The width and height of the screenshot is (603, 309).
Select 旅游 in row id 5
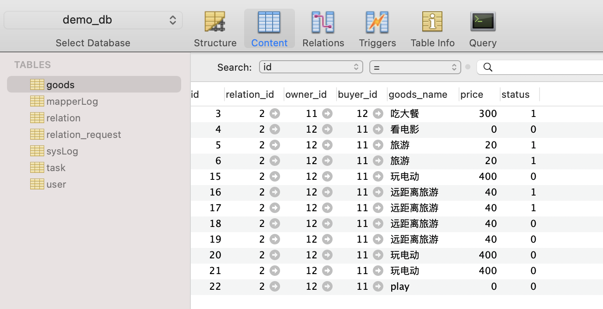click(400, 145)
